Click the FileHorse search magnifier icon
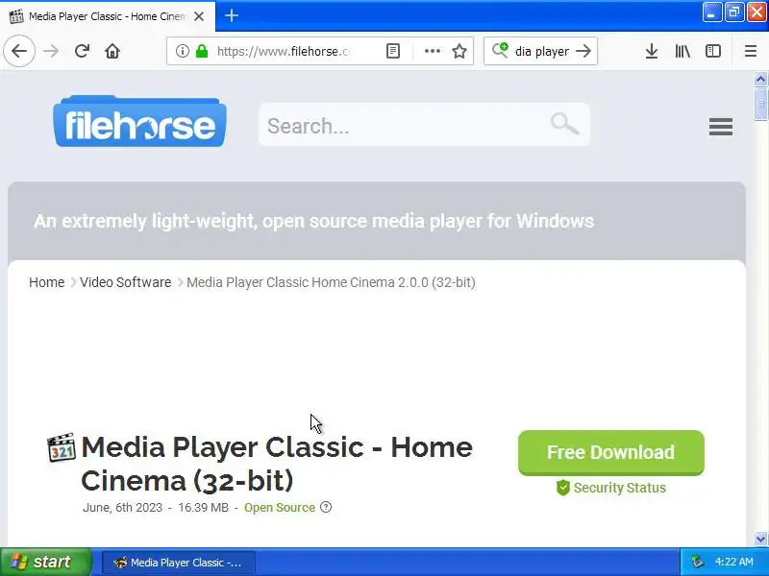769x576 pixels. (x=564, y=124)
